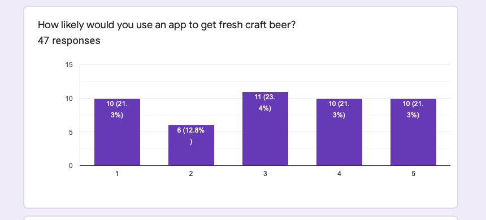Click the data label on bar 1
This screenshot has height=220, width=486.
pos(117,109)
